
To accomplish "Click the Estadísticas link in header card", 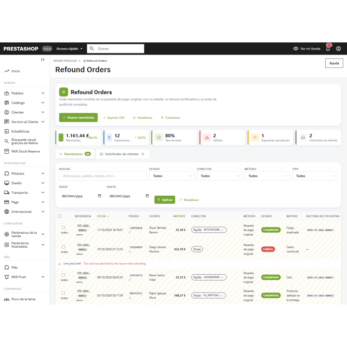I will click(x=143, y=118).
